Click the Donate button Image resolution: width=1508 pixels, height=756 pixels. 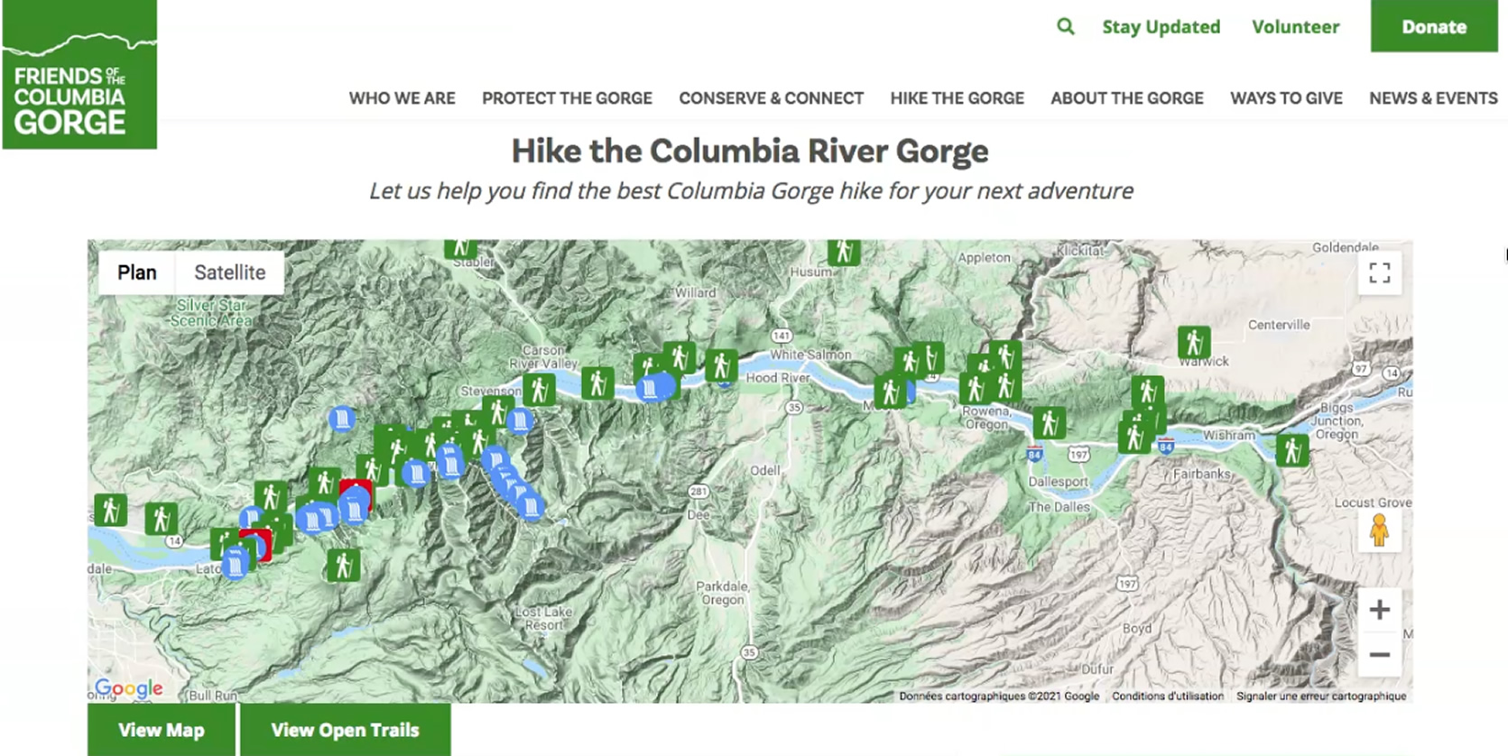(1433, 27)
